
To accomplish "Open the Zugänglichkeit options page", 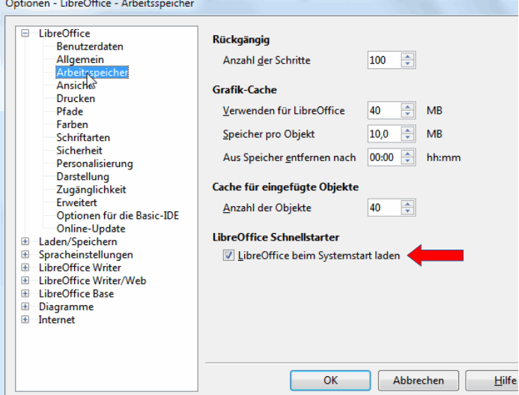I will [91, 190].
